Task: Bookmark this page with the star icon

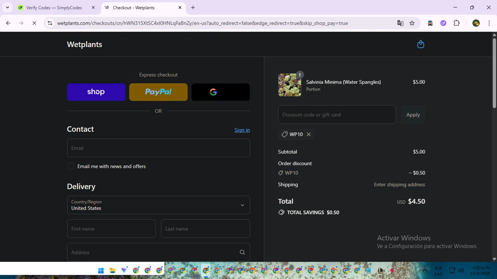Action: [x=412, y=23]
